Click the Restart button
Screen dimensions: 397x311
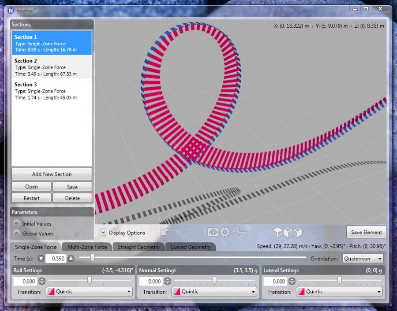point(31,198)
